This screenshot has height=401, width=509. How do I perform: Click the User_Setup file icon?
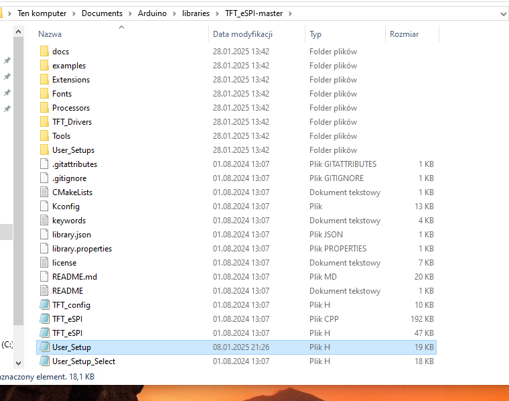(44, 347)
